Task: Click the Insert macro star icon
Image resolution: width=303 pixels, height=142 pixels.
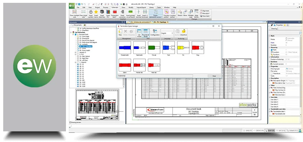Action: (96, 13)
